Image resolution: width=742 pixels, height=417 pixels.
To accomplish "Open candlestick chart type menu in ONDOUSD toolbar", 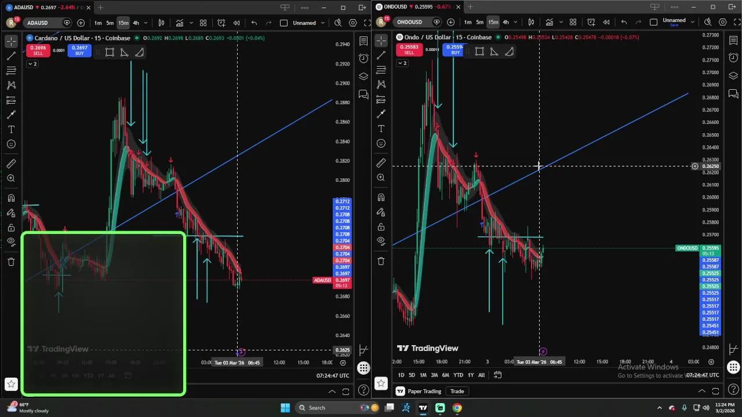I will [x=531, y=22].
